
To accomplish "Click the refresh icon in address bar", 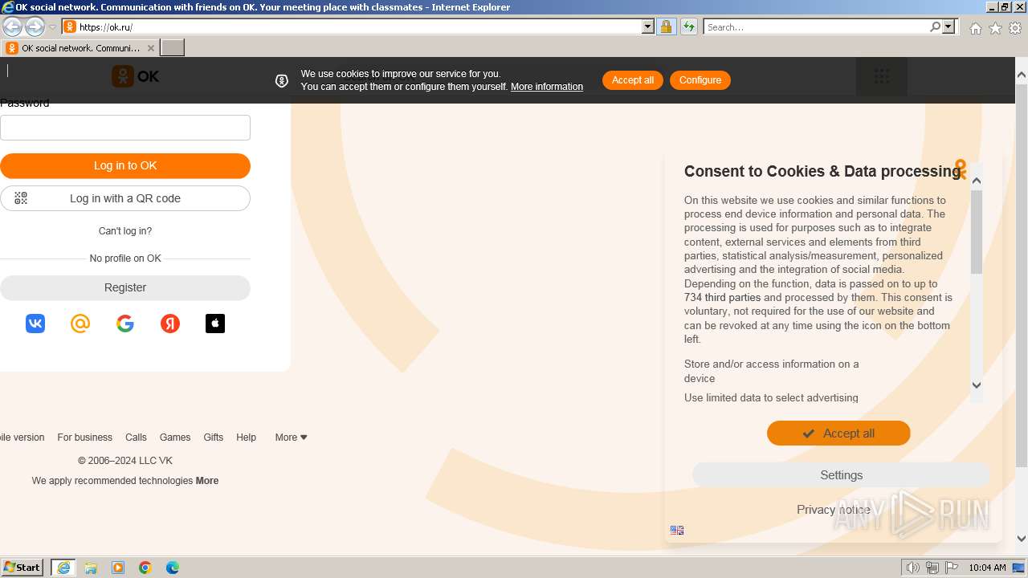I will point(688,26).
